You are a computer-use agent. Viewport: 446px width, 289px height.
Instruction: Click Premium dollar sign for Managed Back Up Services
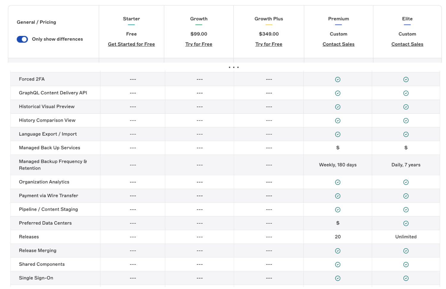[x=337, y=148]
